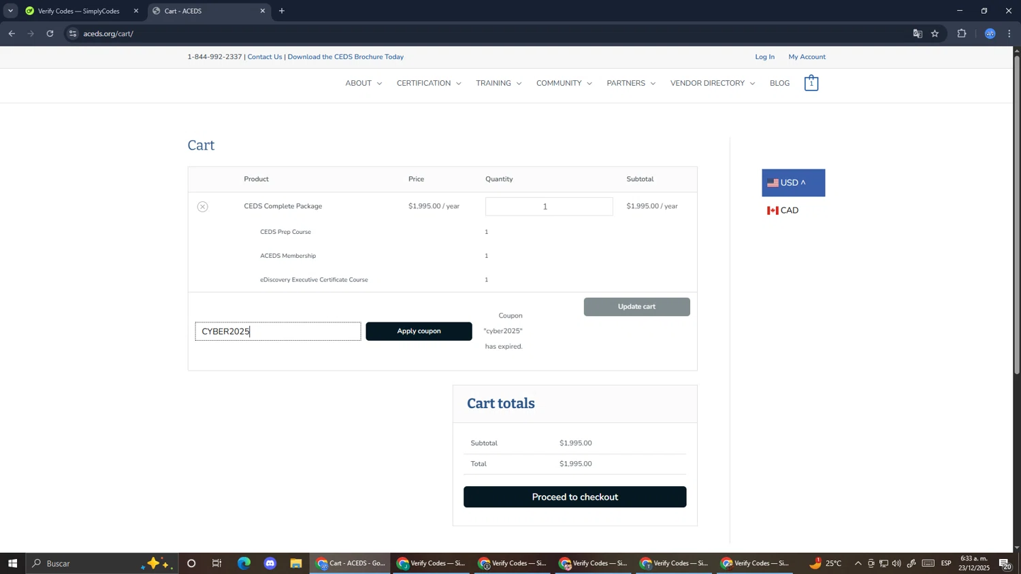Open the touch keyboard tray icon
The image size is (1021, 574).
928,563
